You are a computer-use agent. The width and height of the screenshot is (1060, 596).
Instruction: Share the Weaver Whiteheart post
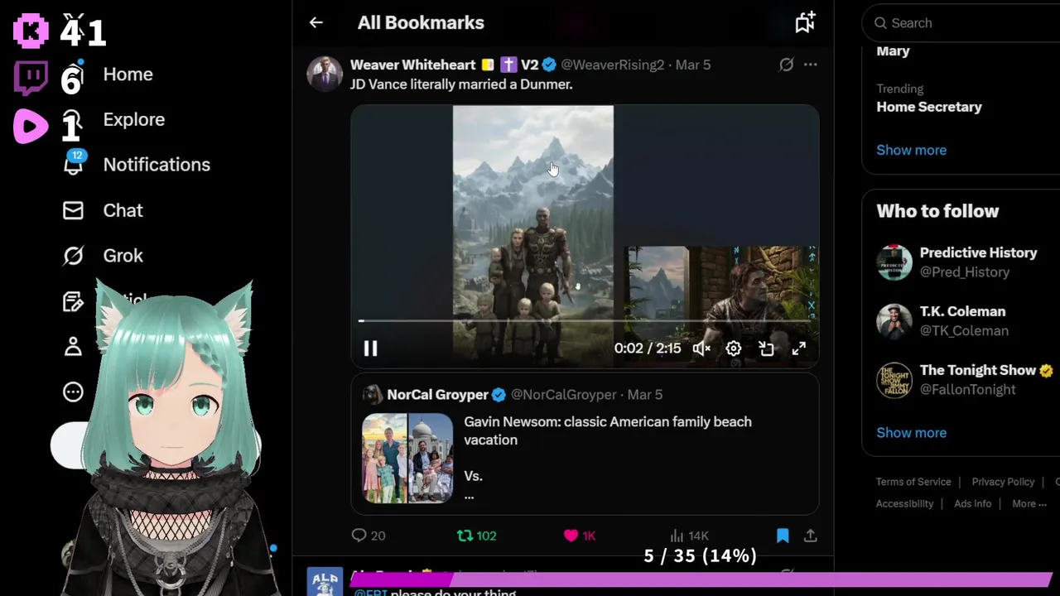coord(811,536)
